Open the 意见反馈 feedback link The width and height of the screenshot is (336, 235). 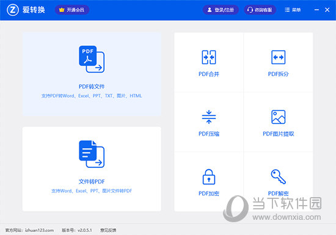click(108, 230)
